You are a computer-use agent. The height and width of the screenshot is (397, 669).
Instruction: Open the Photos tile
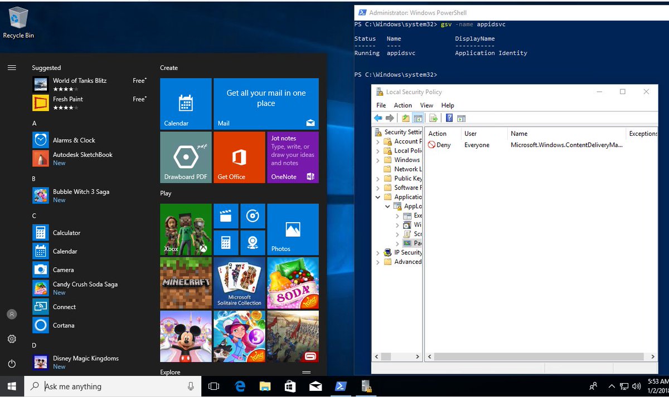(x=293, y=229)
